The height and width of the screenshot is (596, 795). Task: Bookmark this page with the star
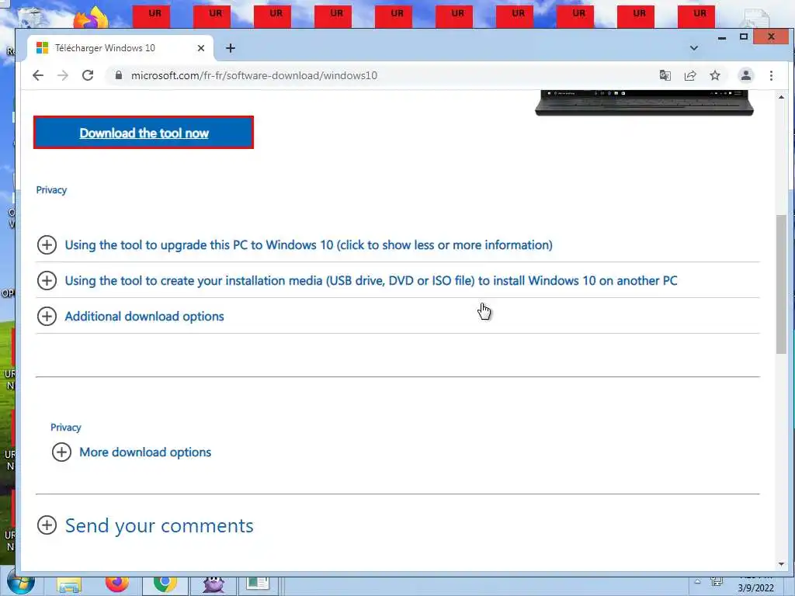pyautogui.click(x=715, y=75)
